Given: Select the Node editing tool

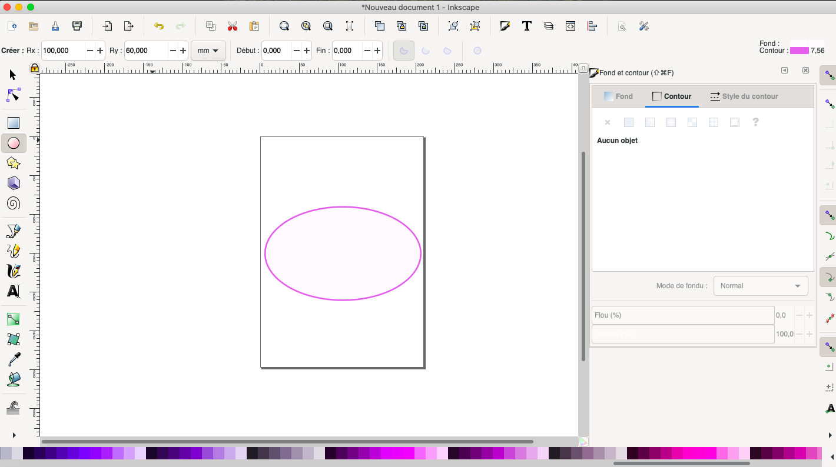Looking at the screenshot, I should [13, 95].
